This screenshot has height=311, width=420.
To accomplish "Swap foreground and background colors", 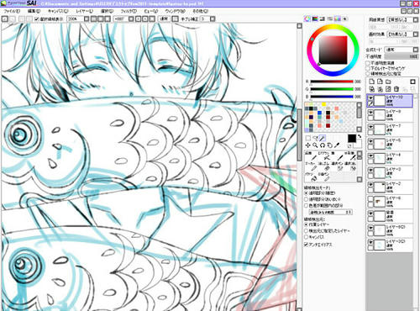I will 360,136.
